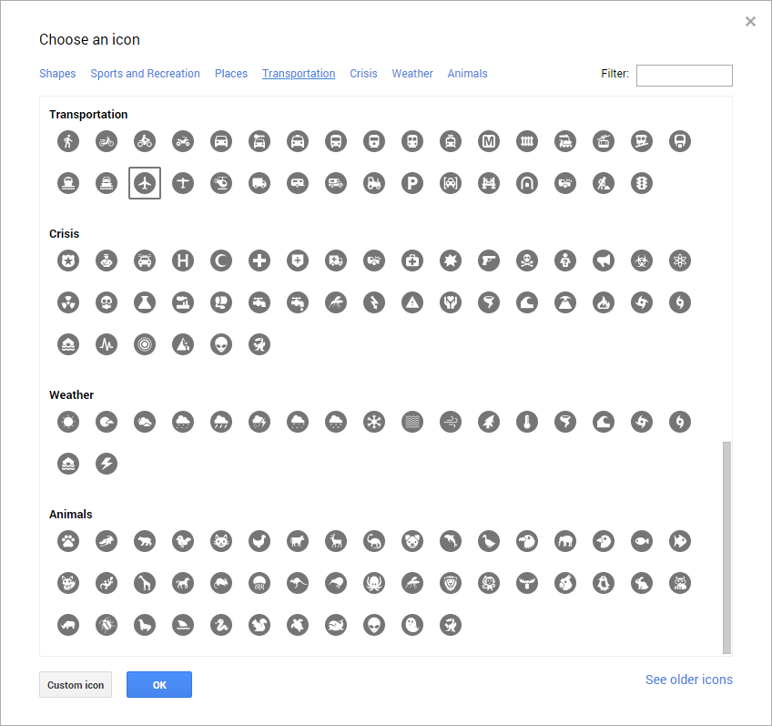Image resolution: width=772 pixels, height=726 pixels.
Task: Choose the helicopter transportation icon
Action: pos(221,183)
